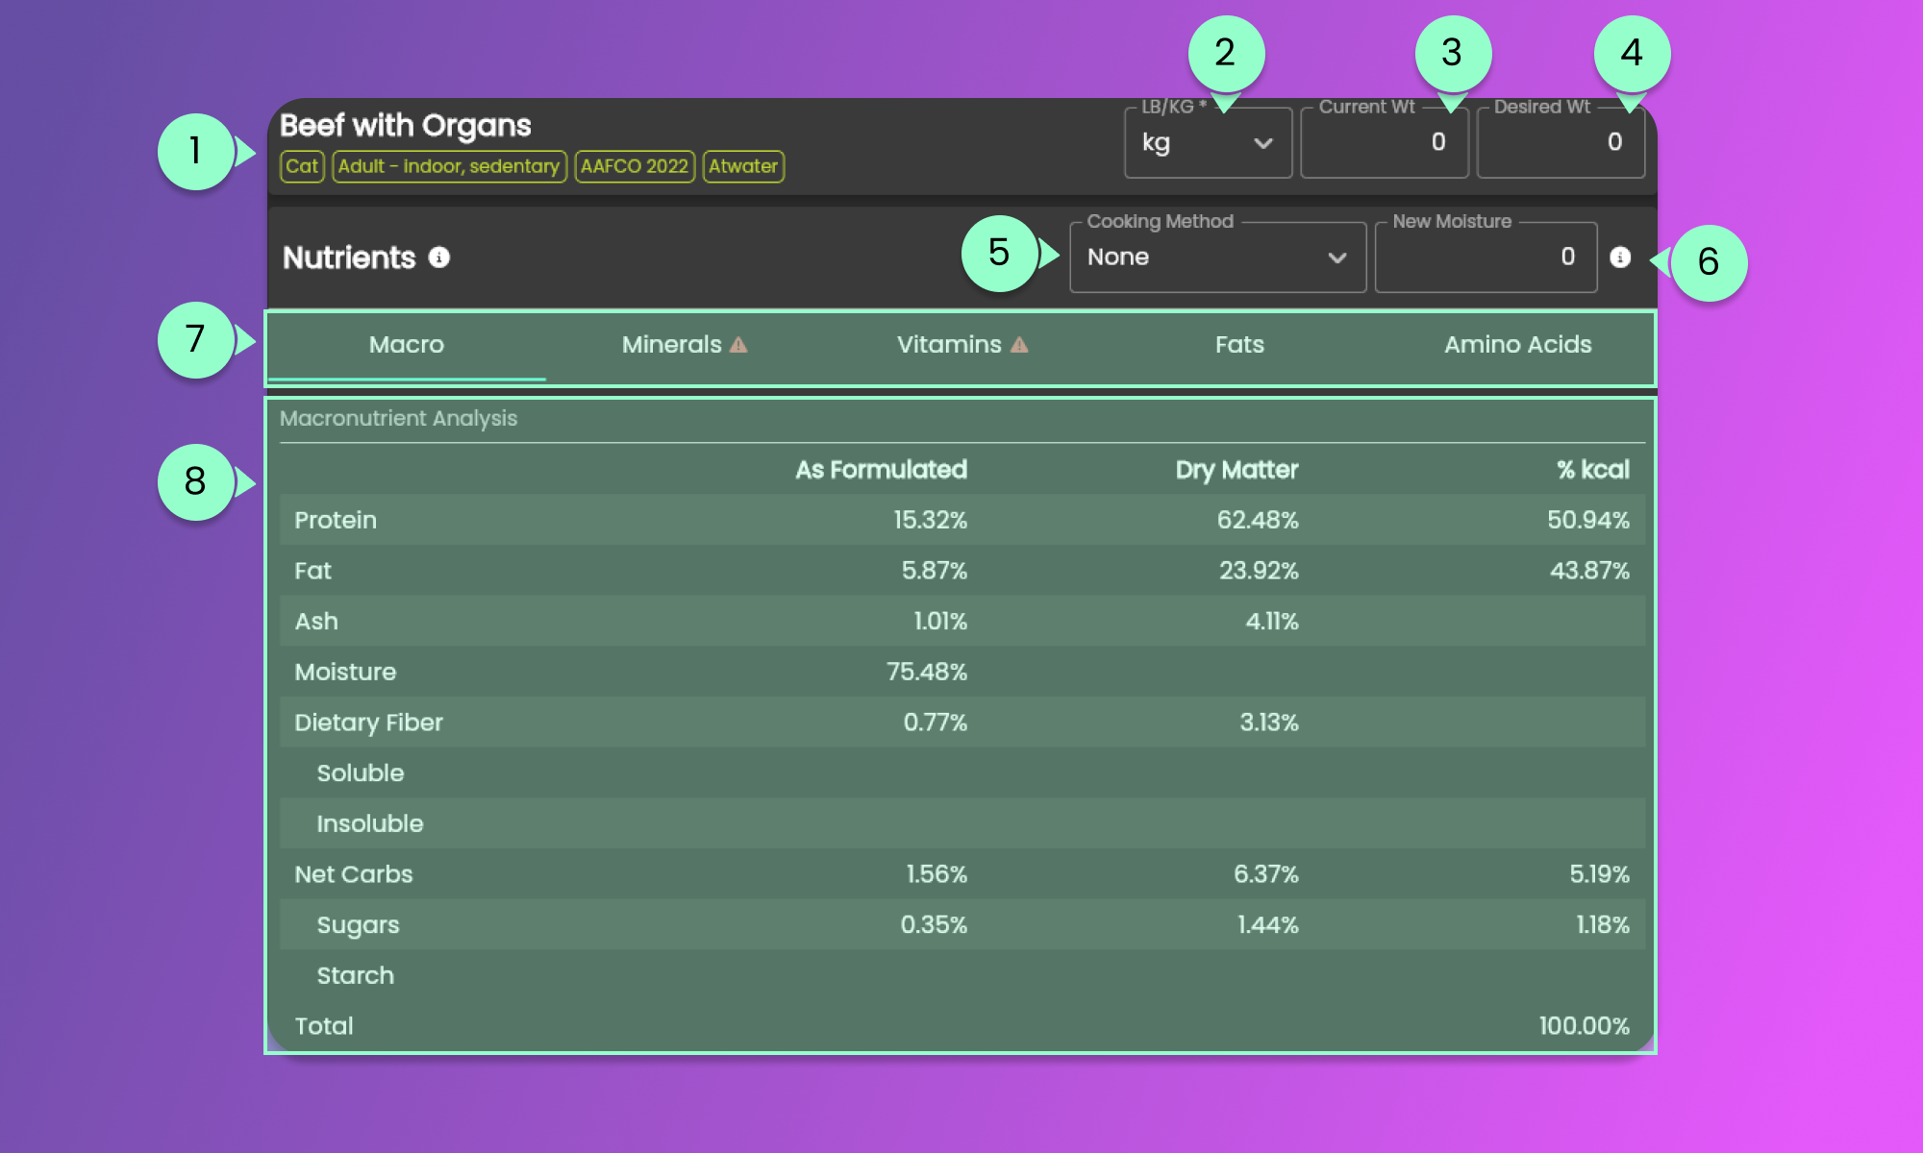Focus the New Moisture field
1923x1153 pixels.
click(x=1486, y=258)
